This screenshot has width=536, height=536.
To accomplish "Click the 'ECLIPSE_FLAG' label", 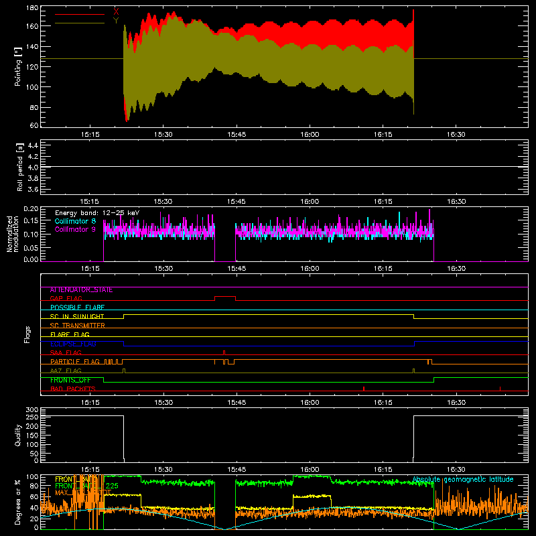I will point(73,344).
